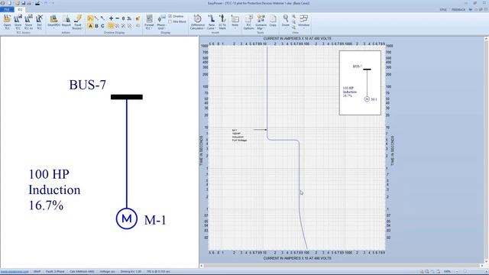This screenshot has height=275, width=489.
Task: Click the FEEDBACK link at top right
Action: (x=458, y=10)
